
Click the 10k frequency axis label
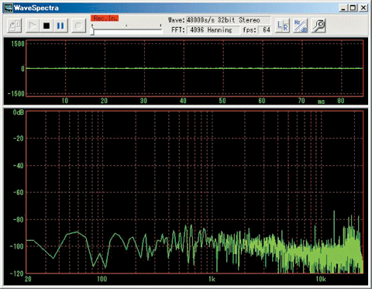pos(321,279)
